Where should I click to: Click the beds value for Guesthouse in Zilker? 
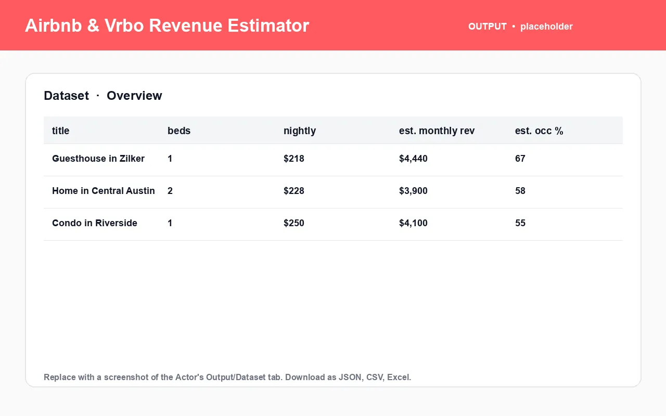(170, 159)
